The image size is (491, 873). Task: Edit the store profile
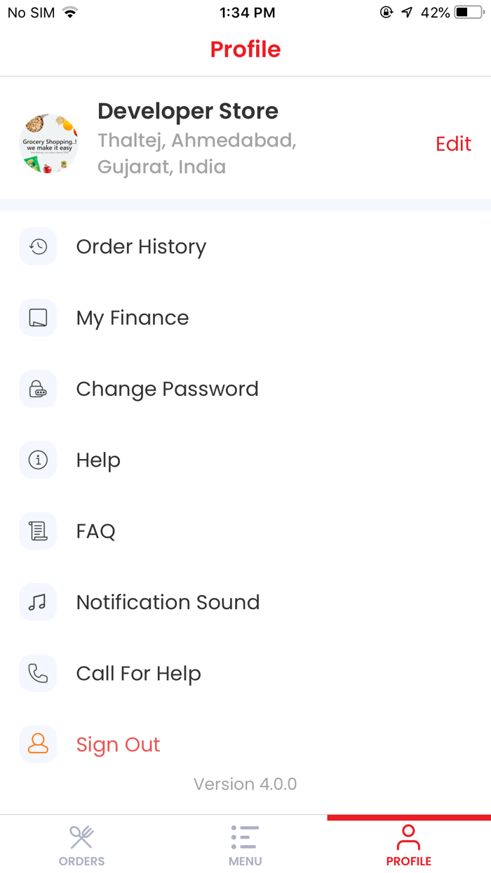[x=453, y=144]
